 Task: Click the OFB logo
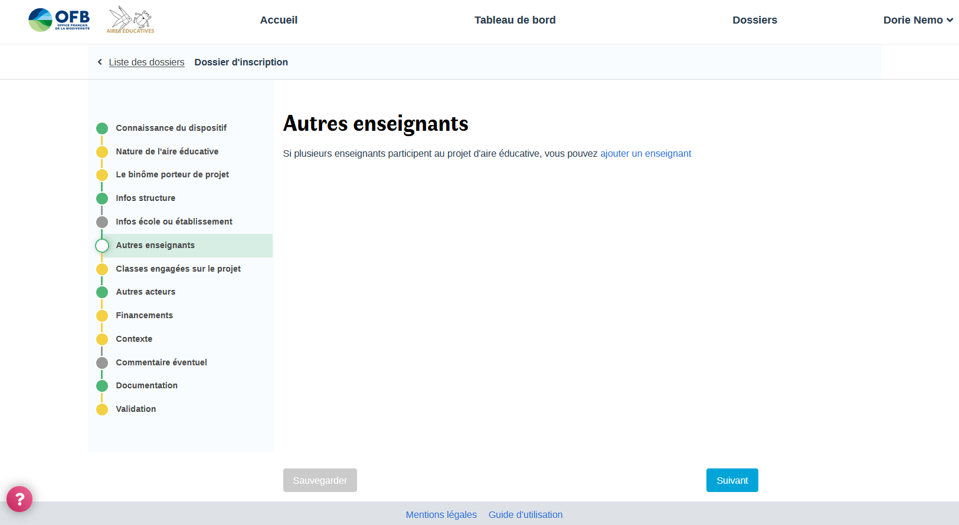tap(59, 20)
